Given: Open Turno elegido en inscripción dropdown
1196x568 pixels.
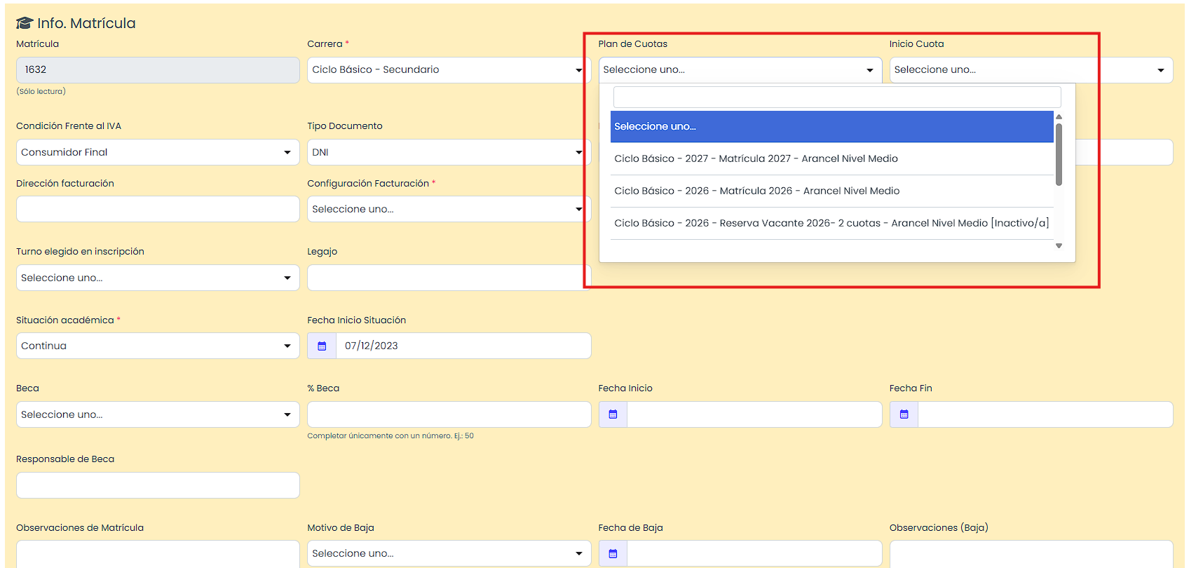Looking at the screenshot, I should [x=158, y=278].
